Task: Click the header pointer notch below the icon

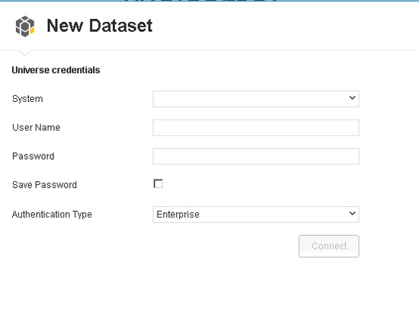Action: pyautogui.click(x=24, y=53)
